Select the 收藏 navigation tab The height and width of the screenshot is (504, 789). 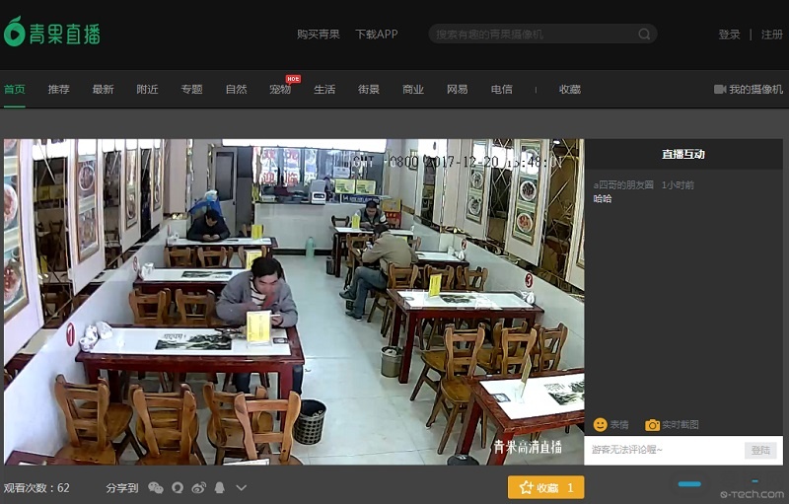[570, 90]
